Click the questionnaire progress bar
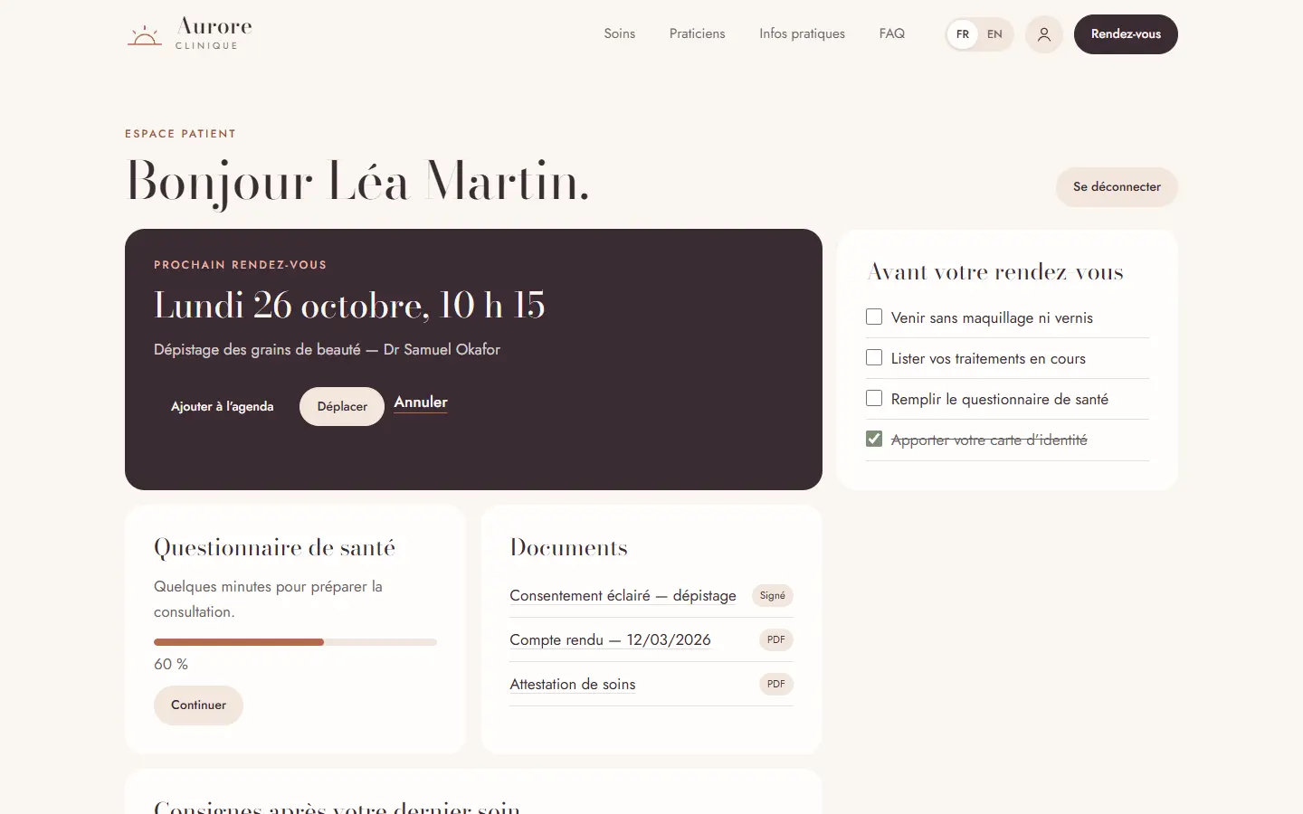 [x=295, y=642]
